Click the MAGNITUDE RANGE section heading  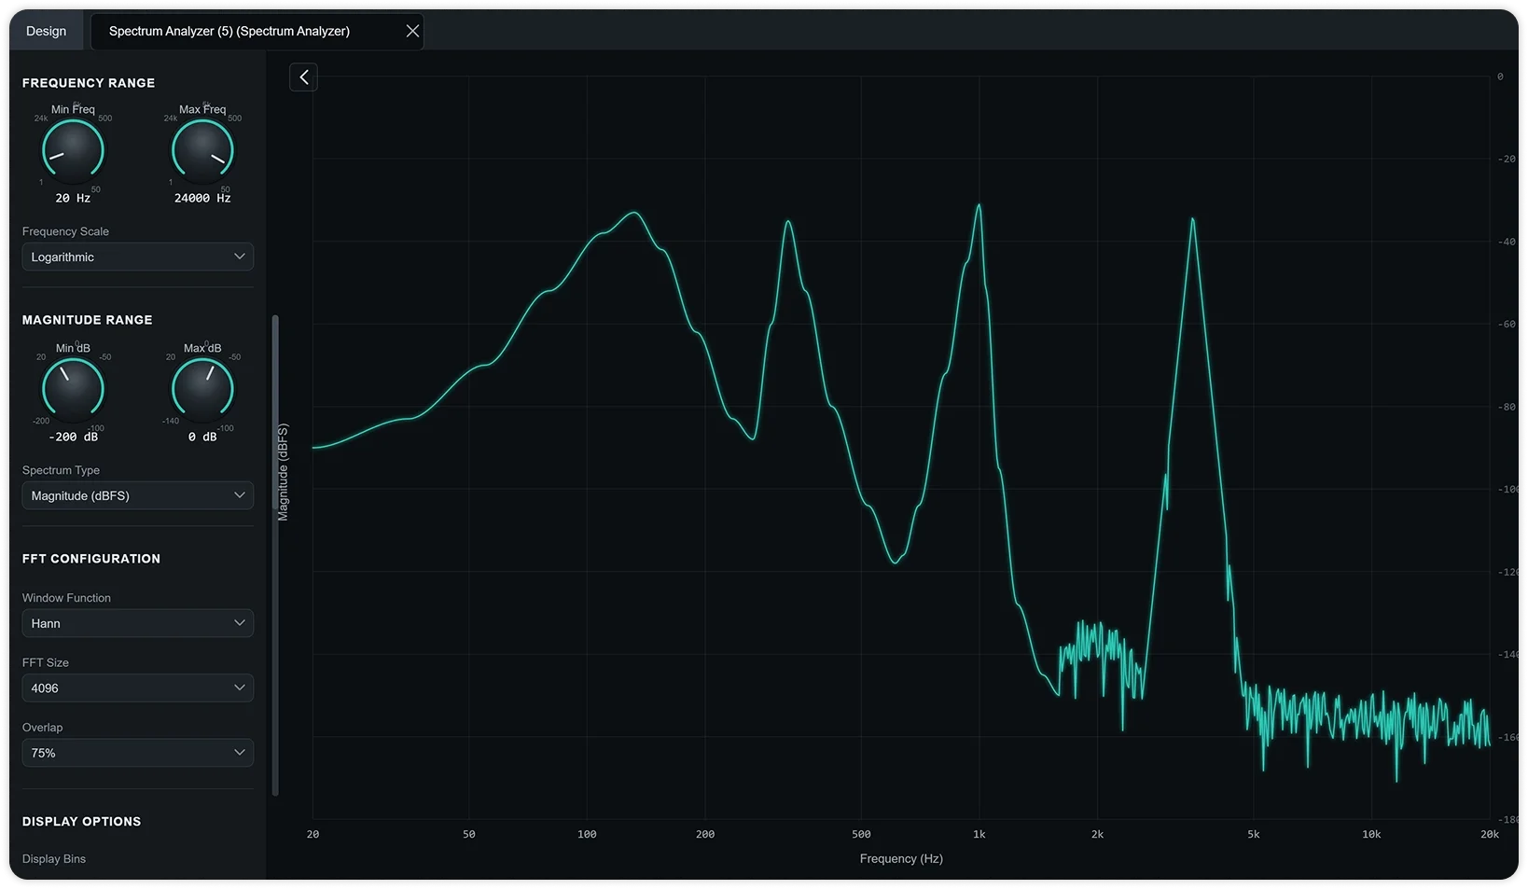coord(88,320)
